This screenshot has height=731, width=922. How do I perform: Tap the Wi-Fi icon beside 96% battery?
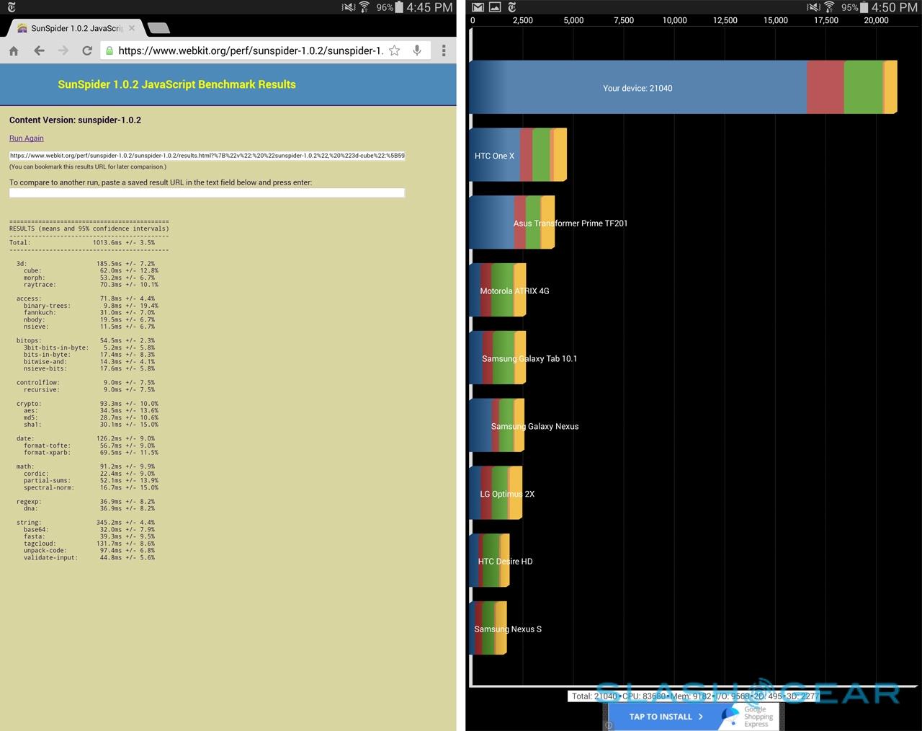[x=364, y=7]
